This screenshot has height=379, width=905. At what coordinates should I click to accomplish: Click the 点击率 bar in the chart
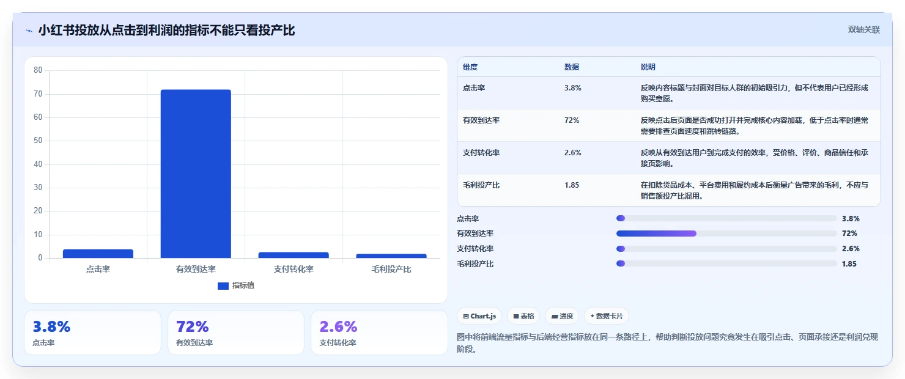[98, 254]
